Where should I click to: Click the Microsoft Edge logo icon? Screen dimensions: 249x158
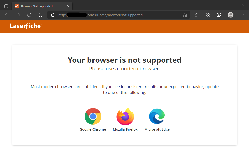click(157, 116)
